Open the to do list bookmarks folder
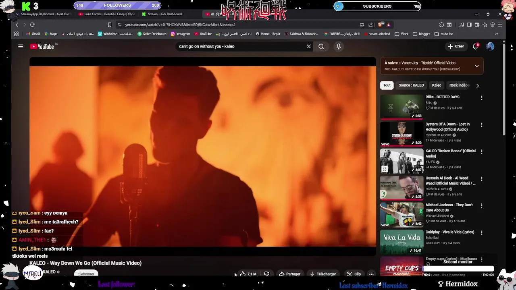Viewport: 516px width, 290px height. [443, 34]
